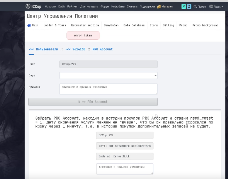The height and width of the screenshot is (179, 228).
Task: Click the ICCup logo
Action: pos(33,6)
